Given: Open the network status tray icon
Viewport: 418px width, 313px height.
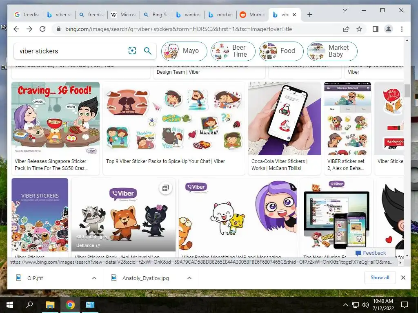Looking at the screenshot, I should point(356,305).
